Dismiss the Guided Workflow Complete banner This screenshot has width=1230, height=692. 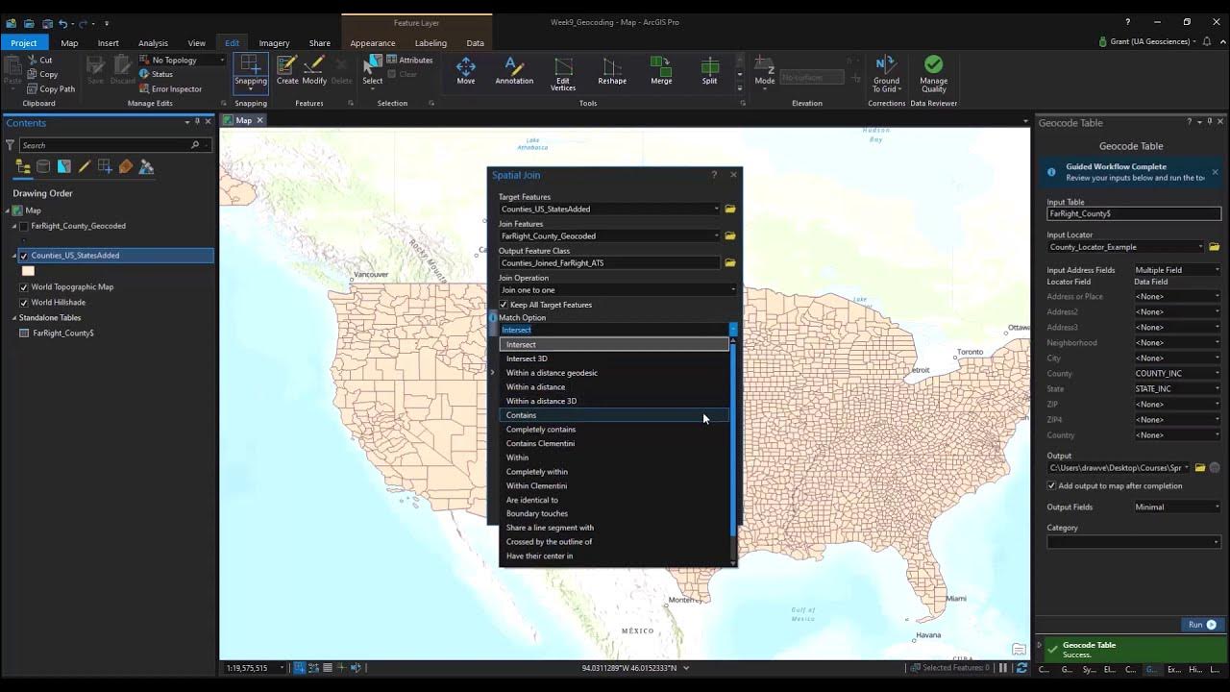1215,172
